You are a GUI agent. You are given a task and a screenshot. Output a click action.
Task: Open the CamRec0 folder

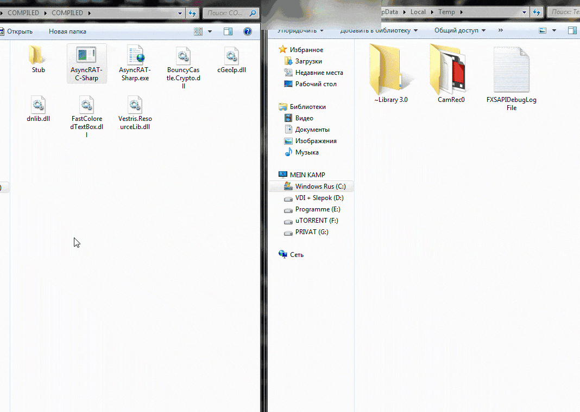pos(451,74)
